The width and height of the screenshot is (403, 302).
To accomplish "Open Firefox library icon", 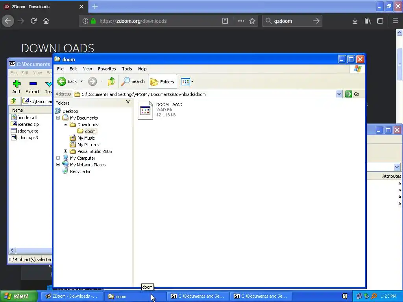I will (368, 21).
